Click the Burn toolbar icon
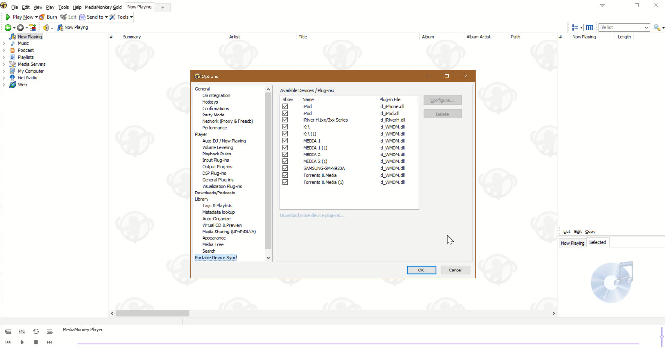Image resolution: width=665 pixels, height=348 pixels. click(42, 17)
